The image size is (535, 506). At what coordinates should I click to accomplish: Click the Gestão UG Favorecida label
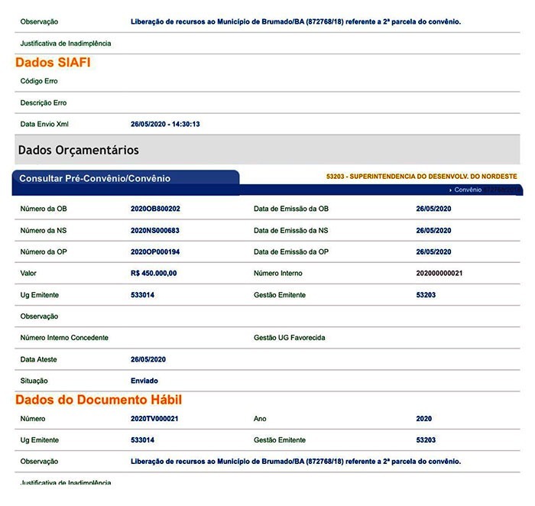(290, 338)
